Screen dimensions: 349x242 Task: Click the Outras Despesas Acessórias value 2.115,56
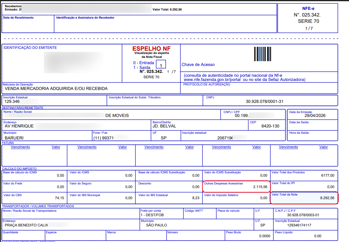pyautogui.click(x=260, y=187)
